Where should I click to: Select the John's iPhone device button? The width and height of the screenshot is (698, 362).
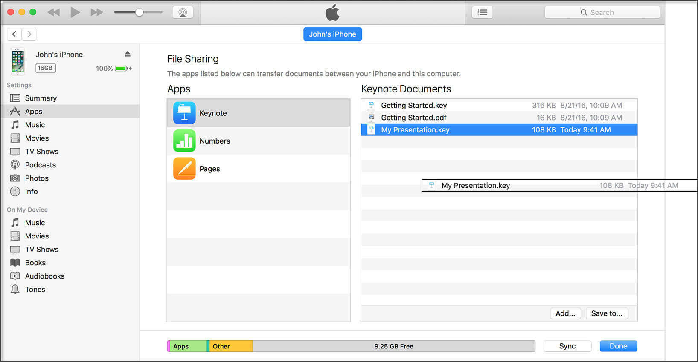click(x=332, y=34)
